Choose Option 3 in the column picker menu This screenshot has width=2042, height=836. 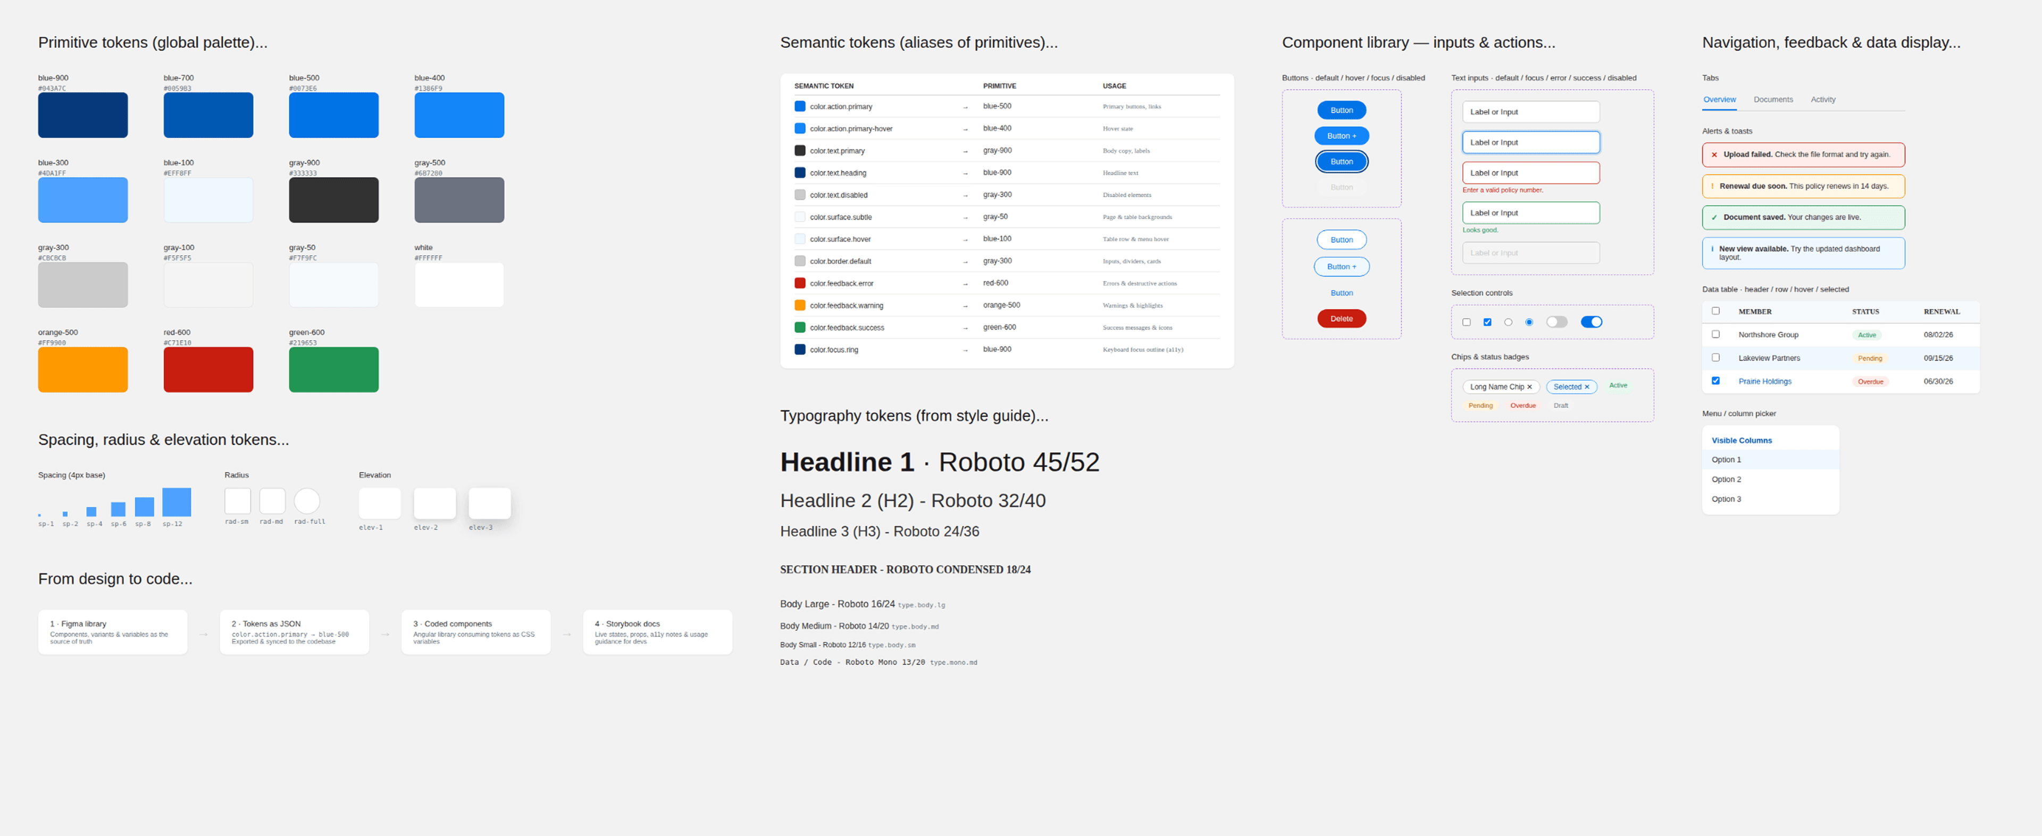tap(1770, 499)
